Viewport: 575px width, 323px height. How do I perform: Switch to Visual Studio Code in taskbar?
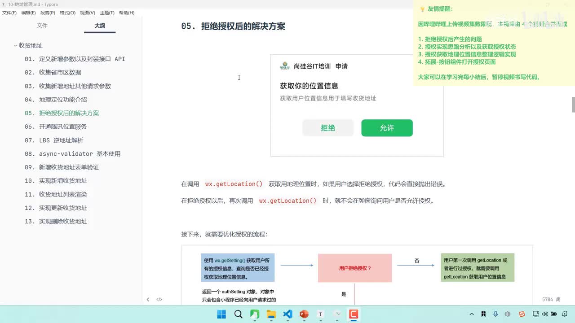[x=287, y=314]
